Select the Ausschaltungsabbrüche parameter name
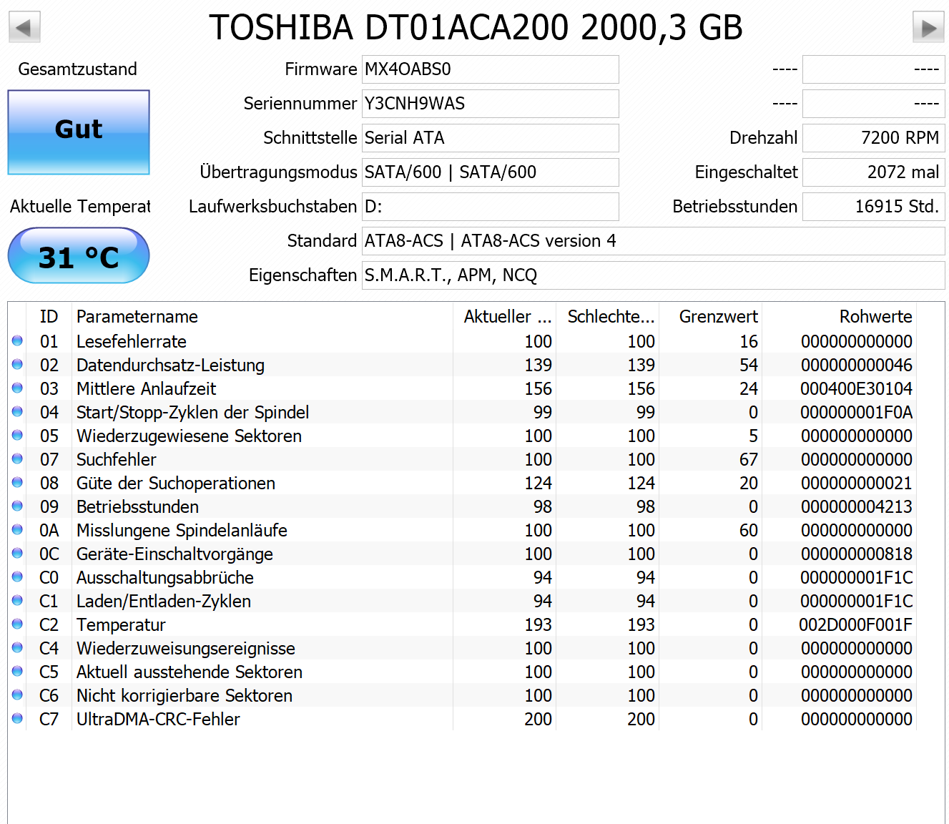The image size is (949, 824). tap(165, 577)
